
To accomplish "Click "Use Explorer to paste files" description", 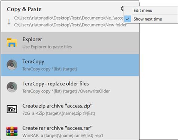I will point(47,47).
